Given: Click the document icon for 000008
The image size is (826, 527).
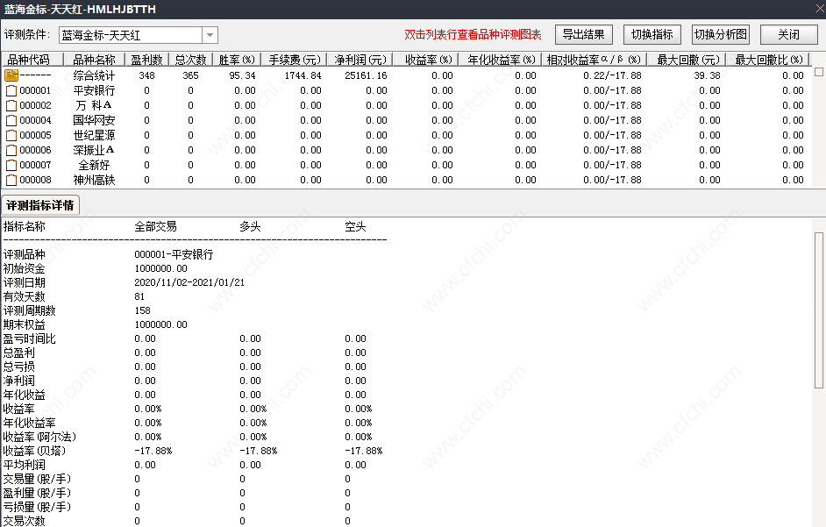Looking at the screenshot, I should (11, 181).
